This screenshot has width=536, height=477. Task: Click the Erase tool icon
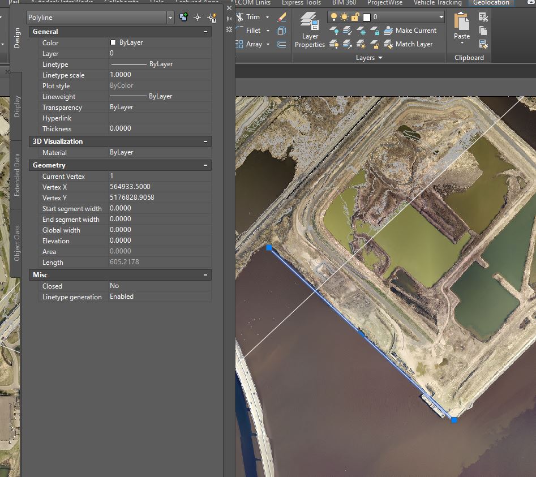281,17
